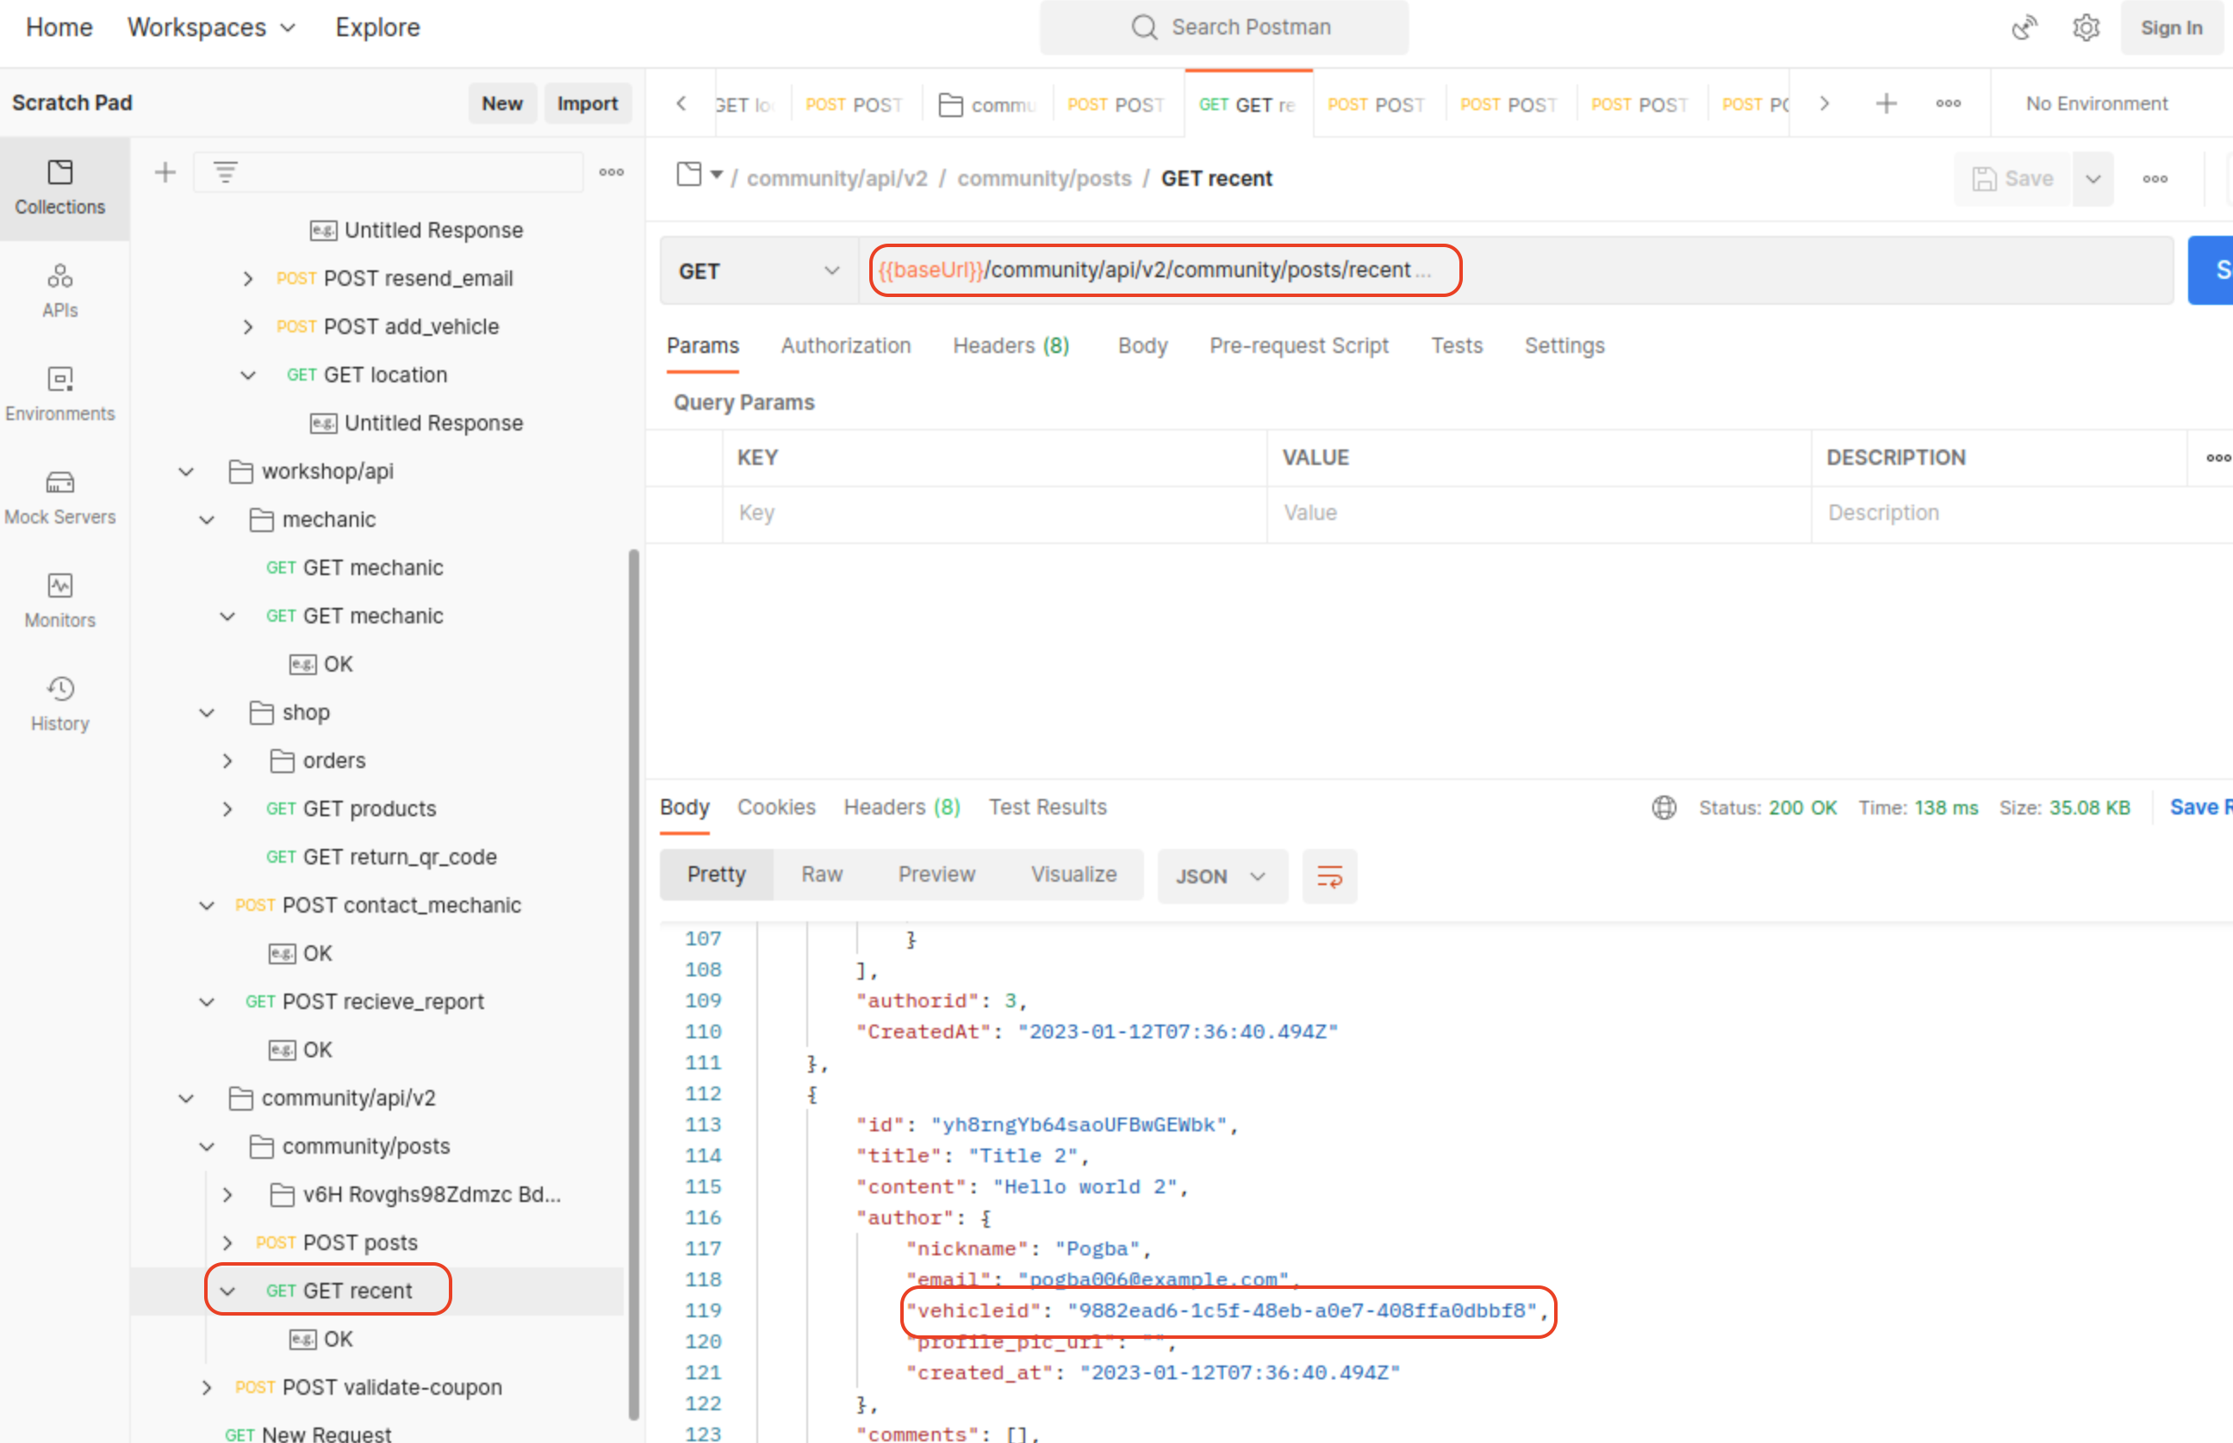Screen dimensions: 2233x1443
Task: Open the Collections sidebar panel
Action: point(60,188)
